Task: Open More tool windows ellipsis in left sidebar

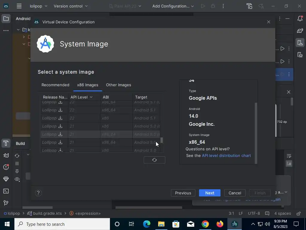Action: tap(6, 31)
